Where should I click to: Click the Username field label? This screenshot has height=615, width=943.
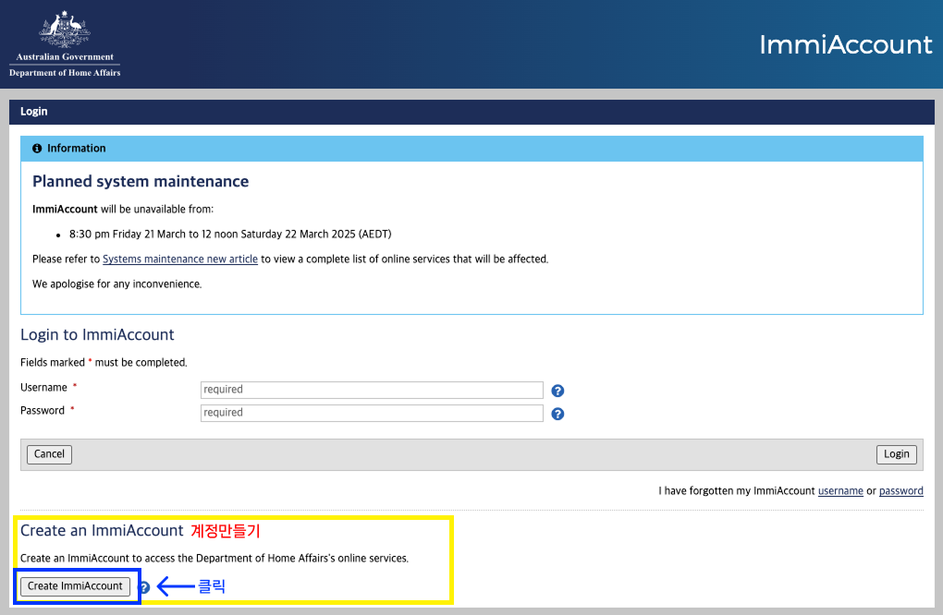[x=43, y=388]
